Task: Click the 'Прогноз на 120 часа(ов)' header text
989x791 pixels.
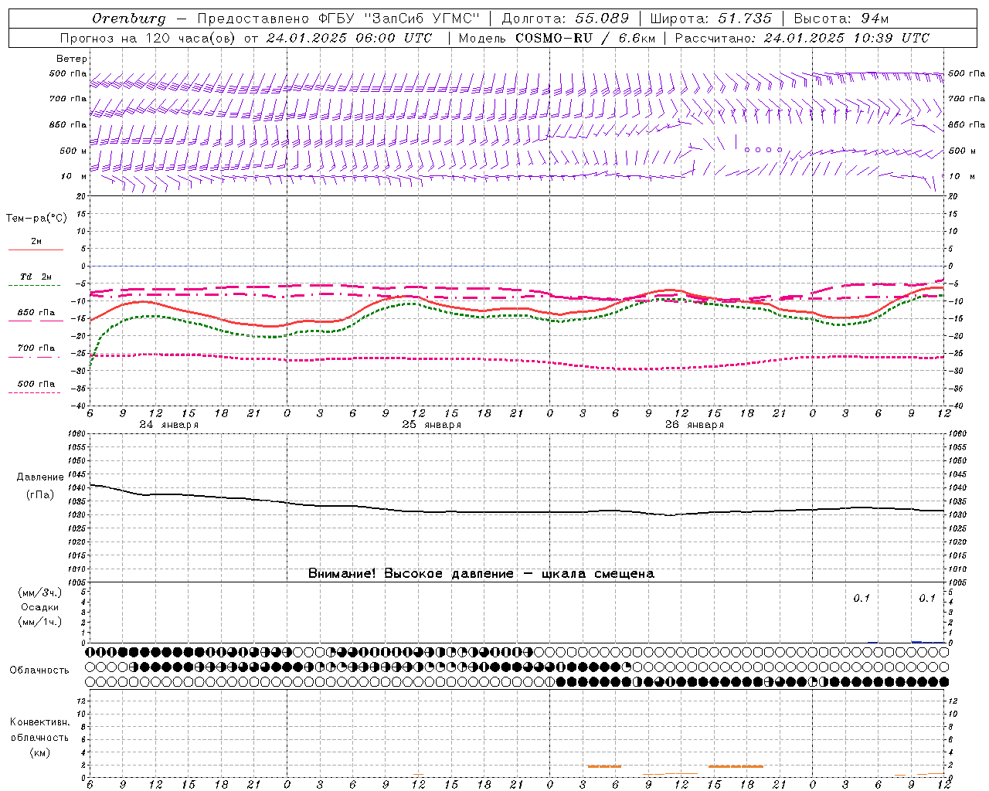Action: pyautogui.click(x=148, y=38)
